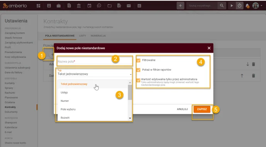This screenshot has height=147, width=266.
Task: Switch to POLA NIESTANDARDOWE tab
Action: click(60, 36)
